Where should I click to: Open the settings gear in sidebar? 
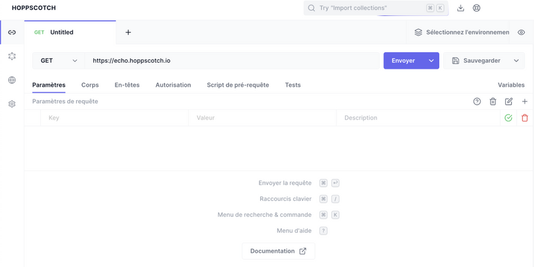coord(12,104)
